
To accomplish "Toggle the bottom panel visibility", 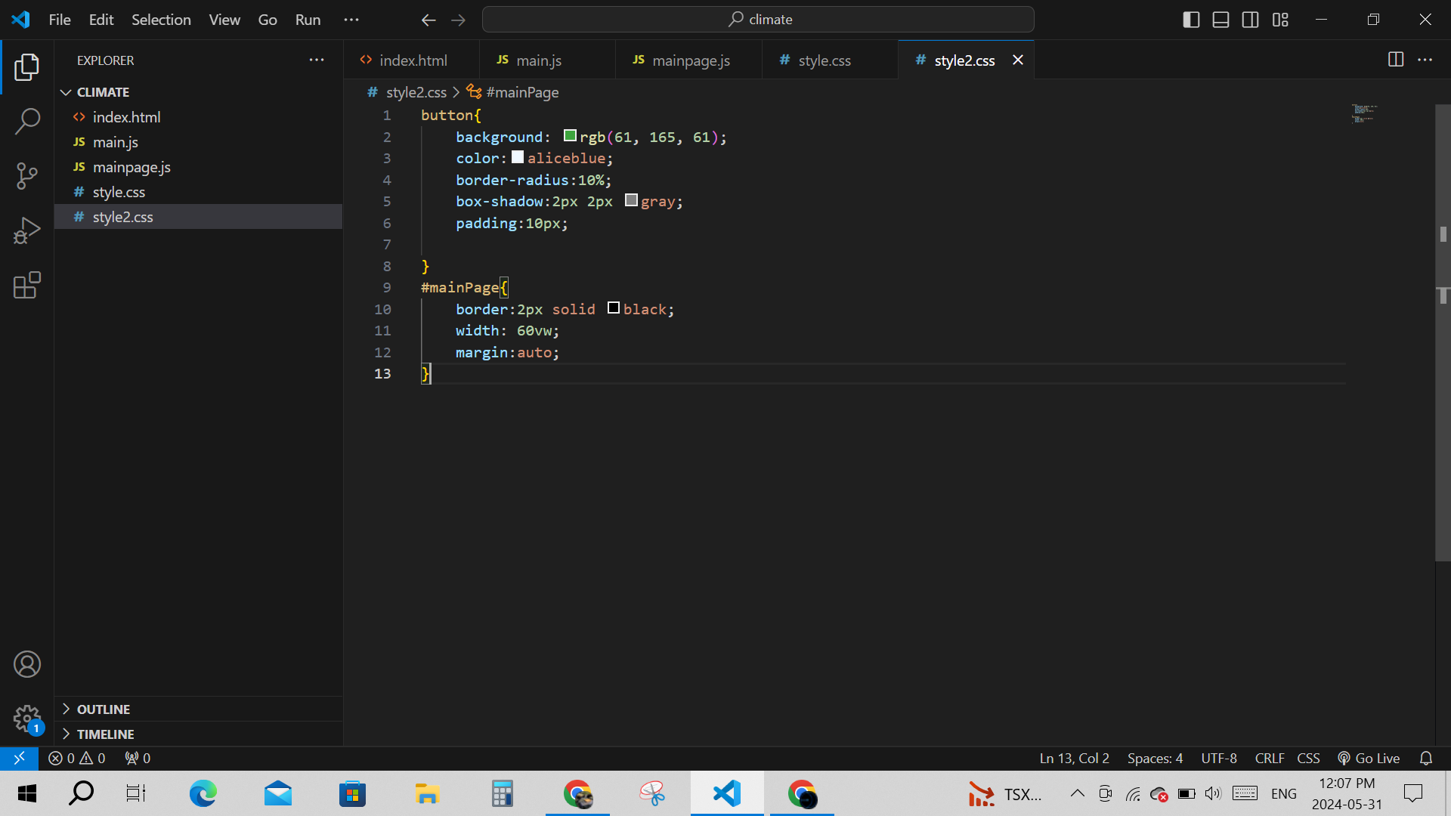I will coord(1221,20).
